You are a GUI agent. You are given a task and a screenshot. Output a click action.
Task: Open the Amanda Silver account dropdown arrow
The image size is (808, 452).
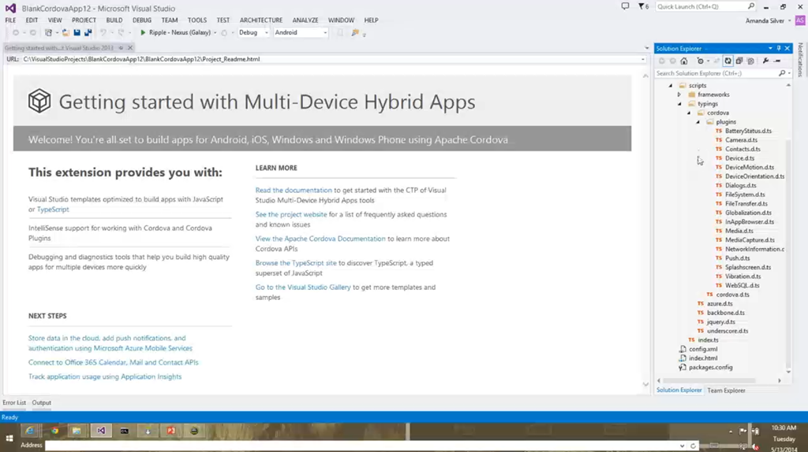tap(789, 21)
